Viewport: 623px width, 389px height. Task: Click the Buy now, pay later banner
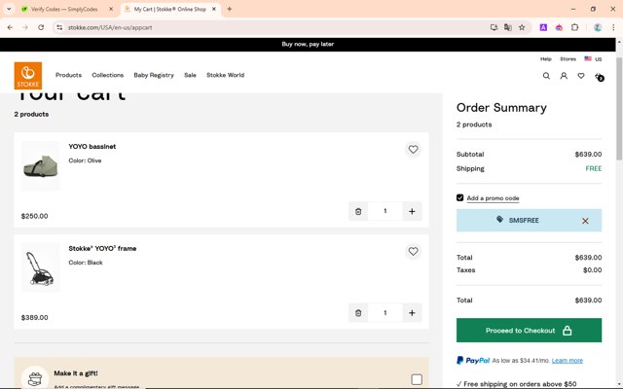[x=308, y=44]
